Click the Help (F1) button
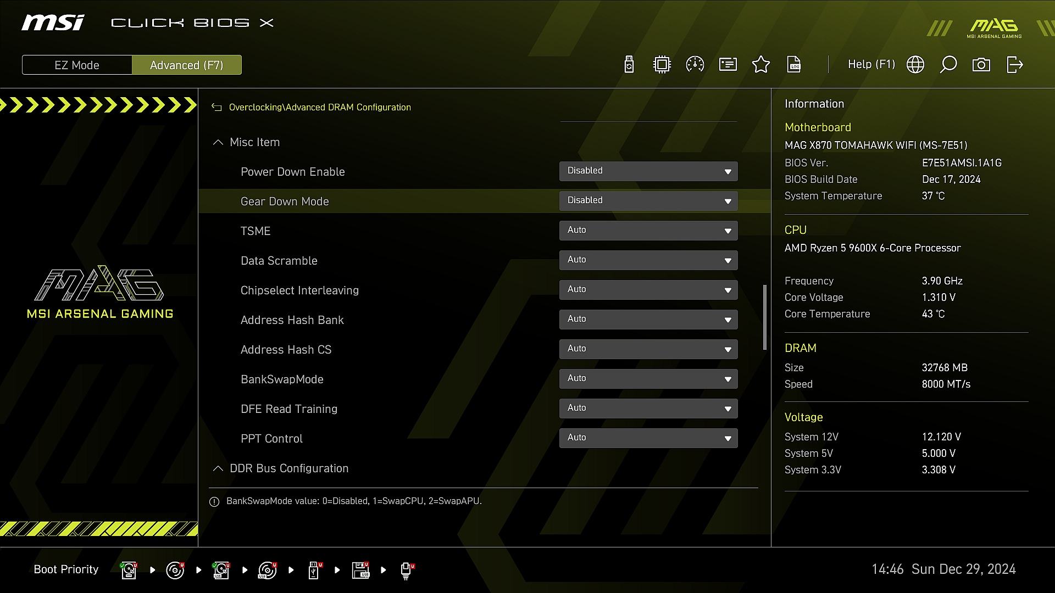 coord(871,65)
